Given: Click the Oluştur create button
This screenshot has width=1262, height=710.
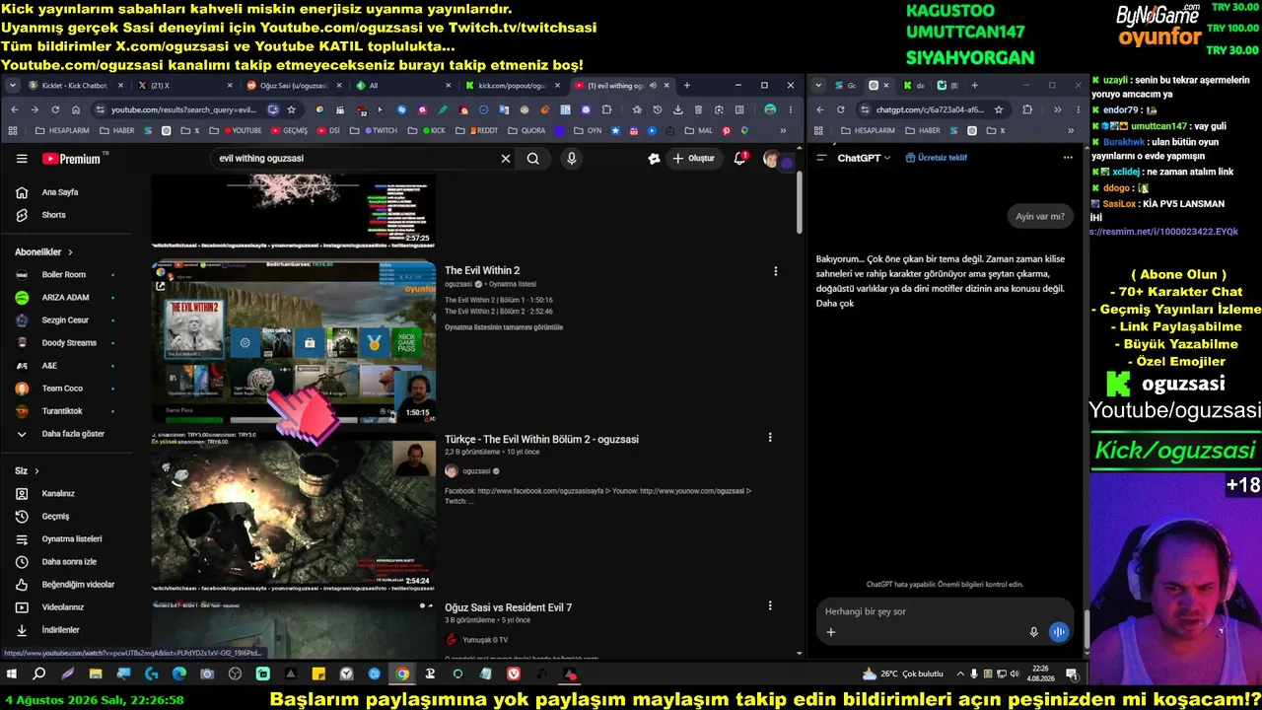Looking at the screenshot, I should (693, 159).
